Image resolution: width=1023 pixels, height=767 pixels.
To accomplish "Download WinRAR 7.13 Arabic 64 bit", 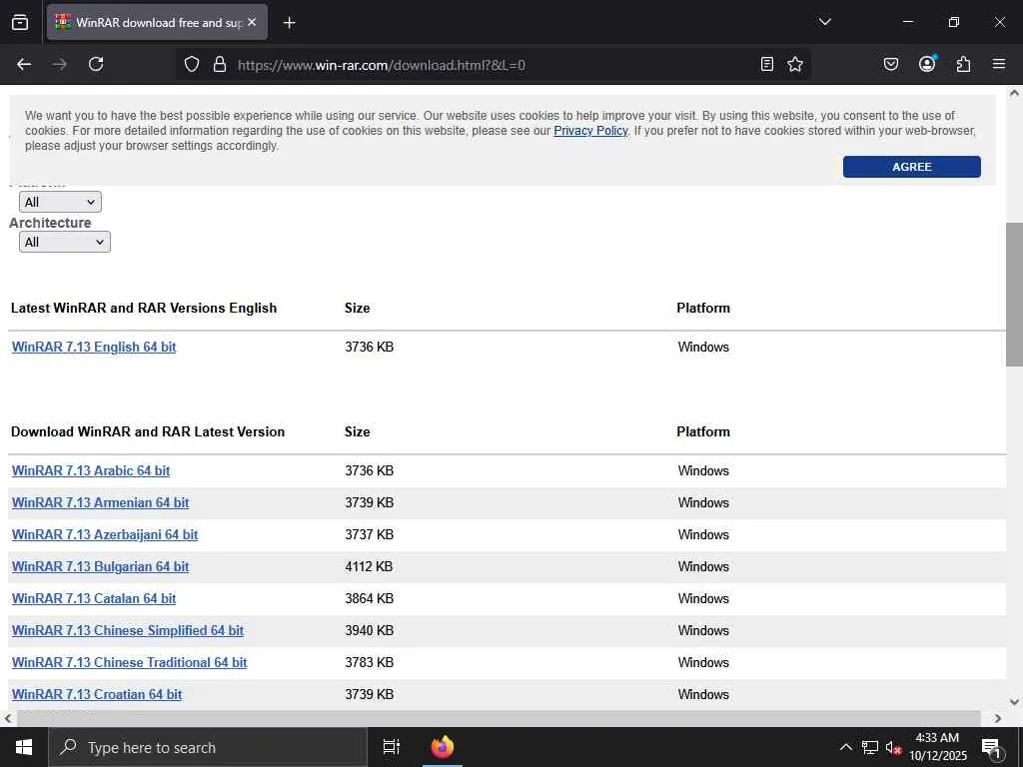I will [x=91, y=471].
